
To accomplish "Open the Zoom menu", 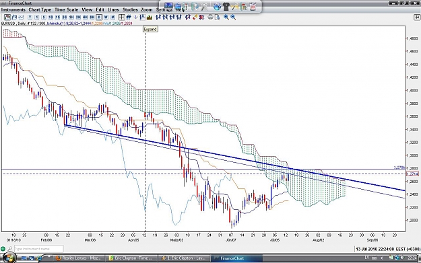I will (x=147, y=9).
